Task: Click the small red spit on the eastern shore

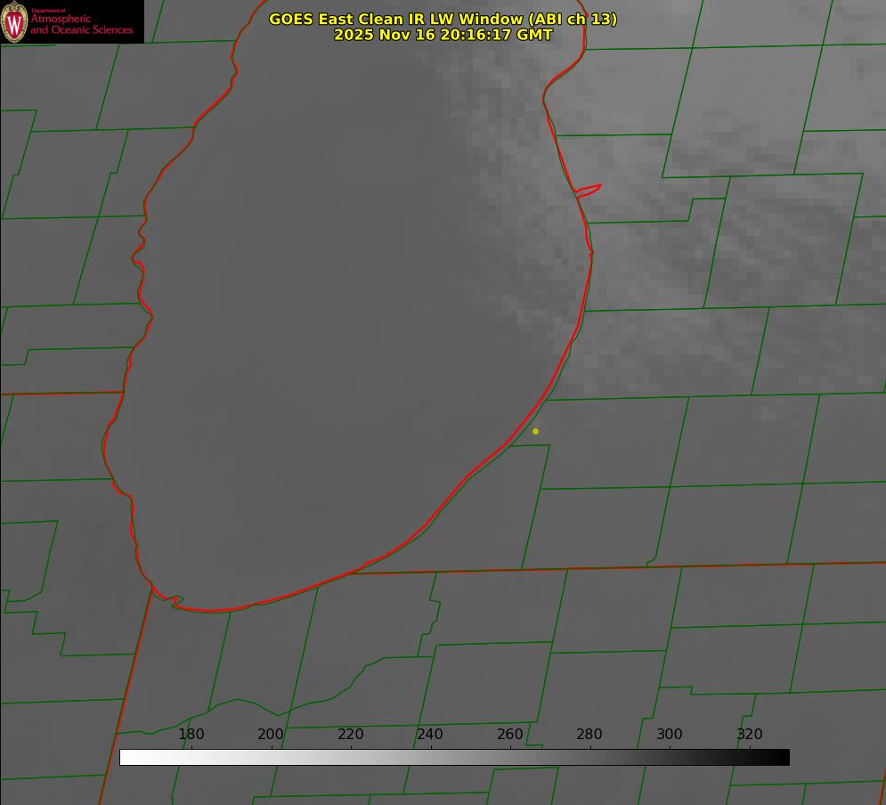Action: [x=589, y=190]
